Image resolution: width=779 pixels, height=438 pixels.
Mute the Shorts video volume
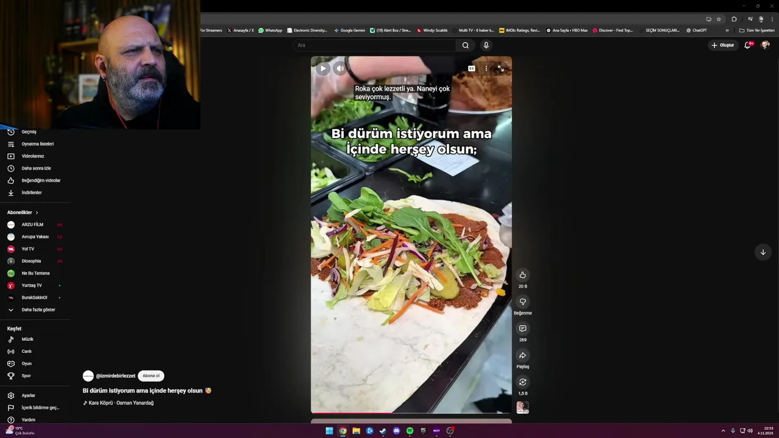click(340, 69)
